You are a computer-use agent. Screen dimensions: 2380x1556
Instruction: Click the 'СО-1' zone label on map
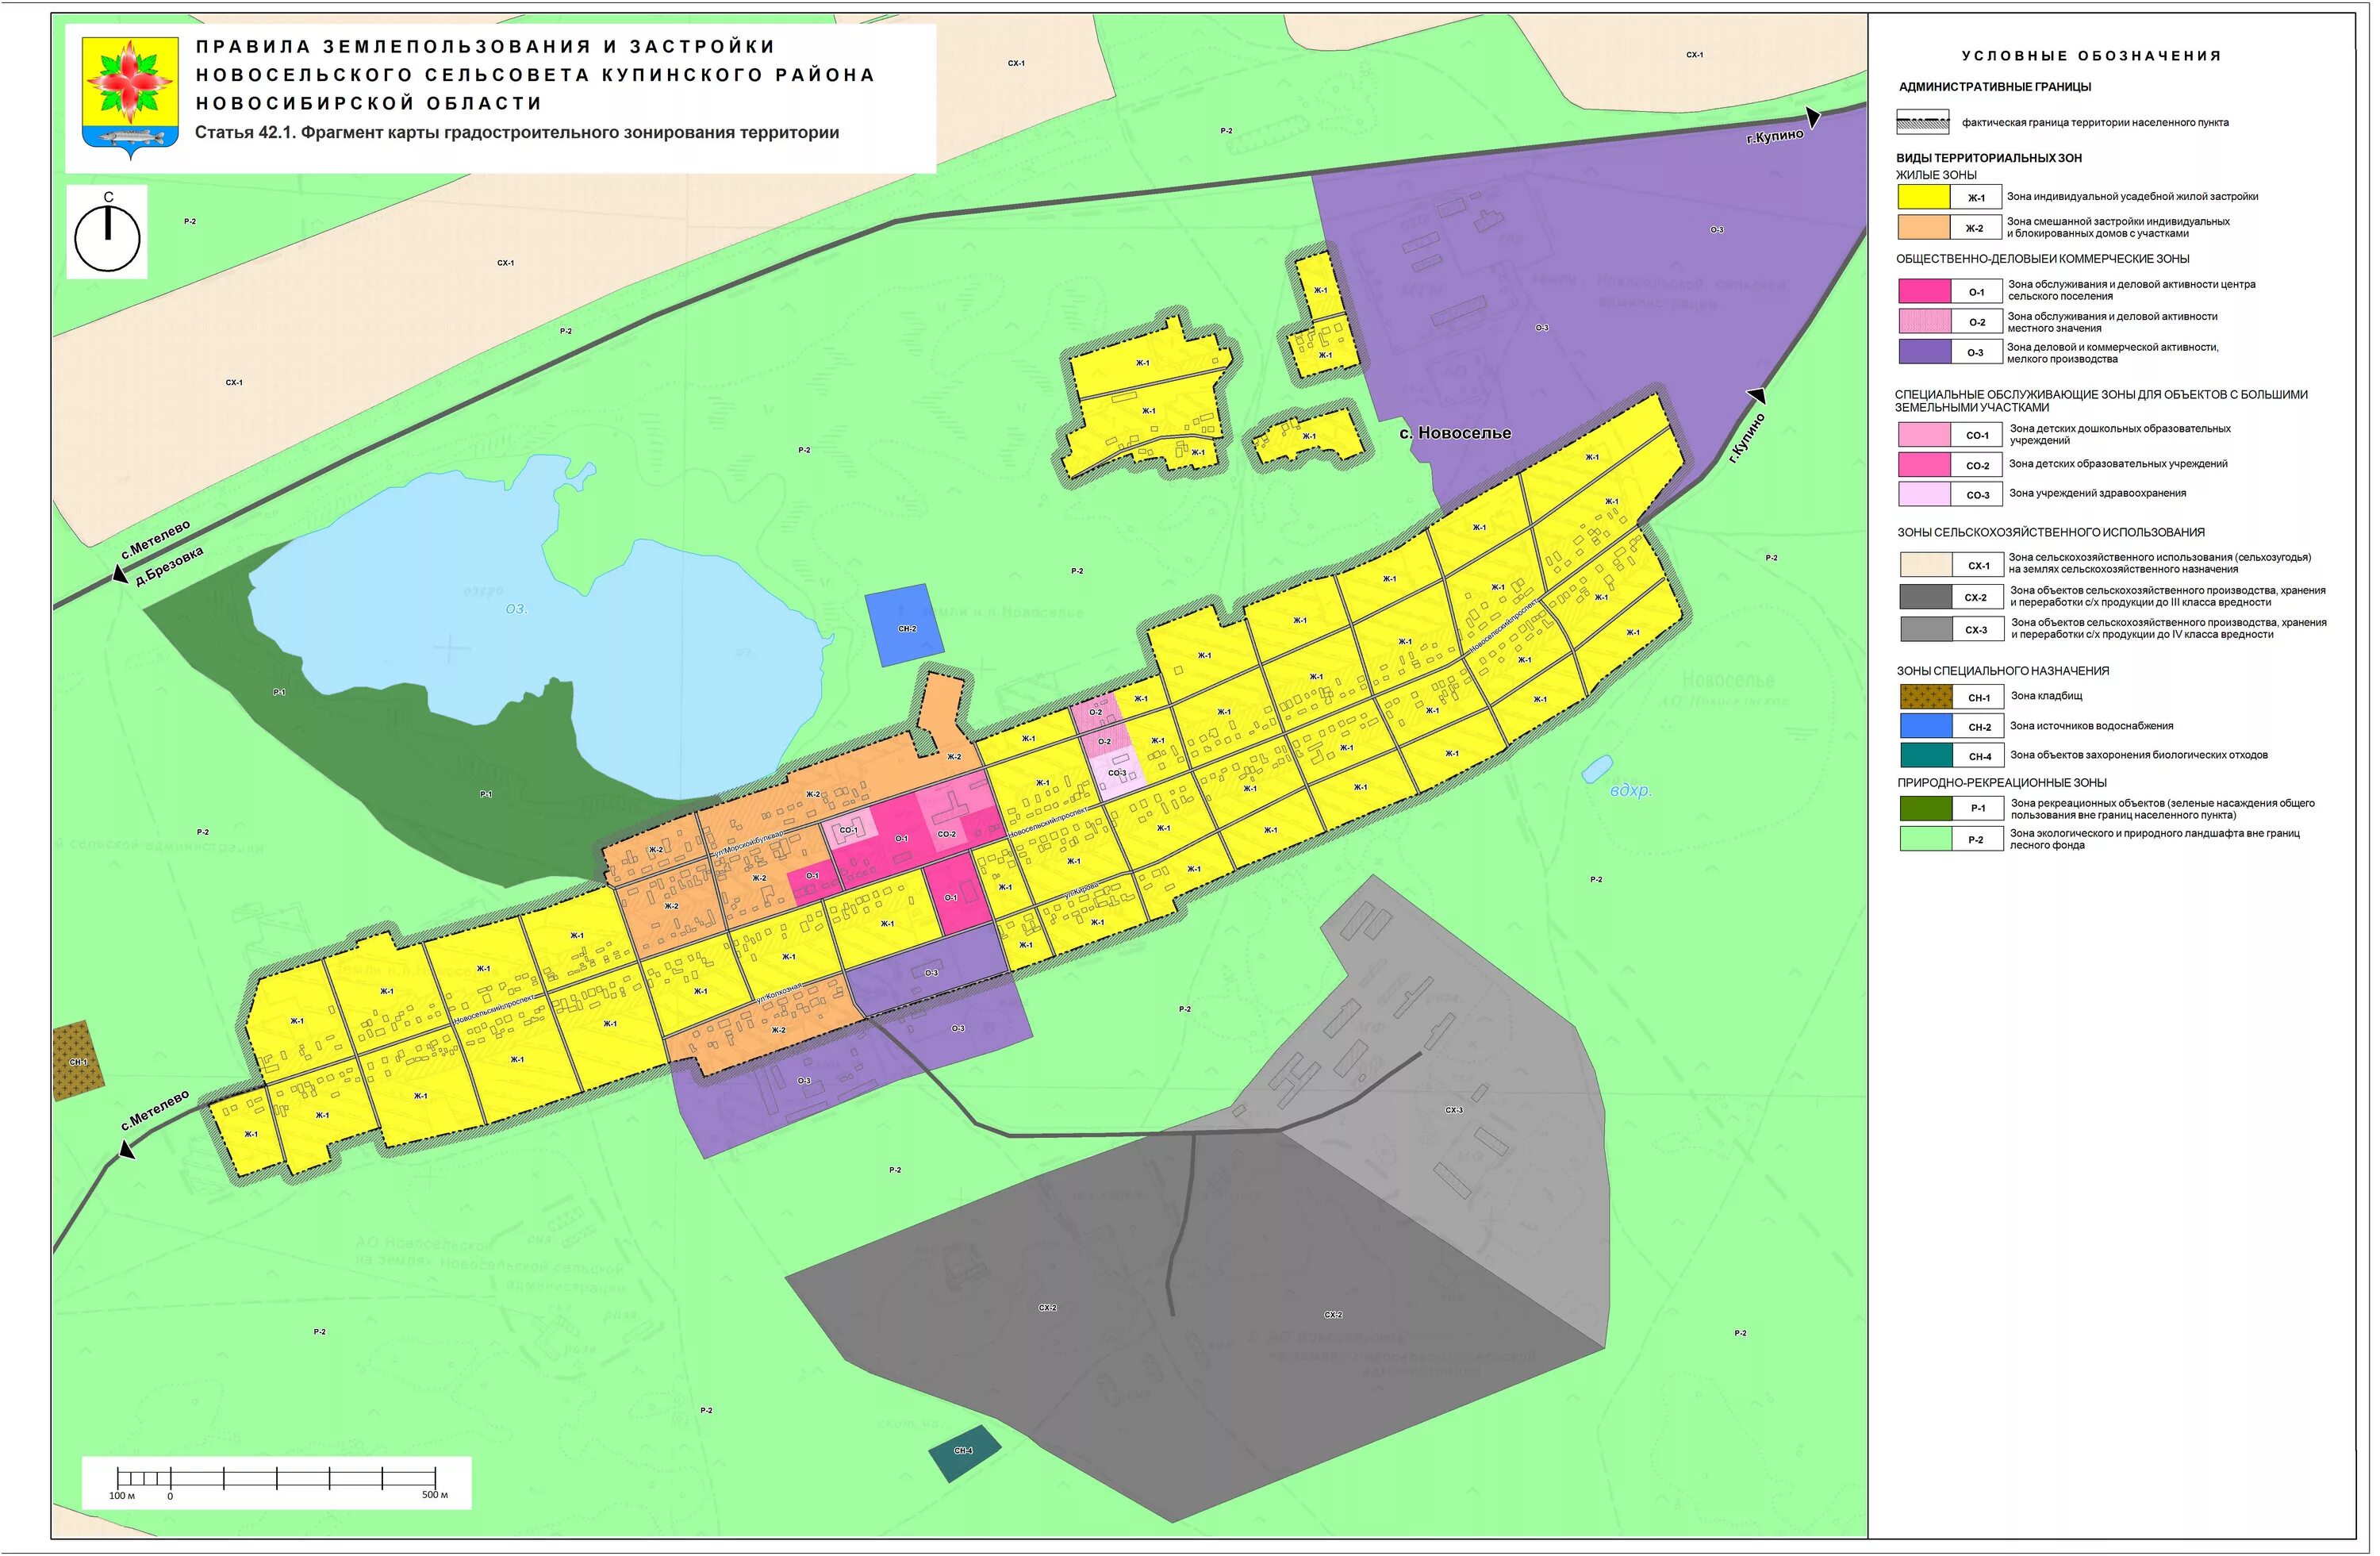click(848, 830)
